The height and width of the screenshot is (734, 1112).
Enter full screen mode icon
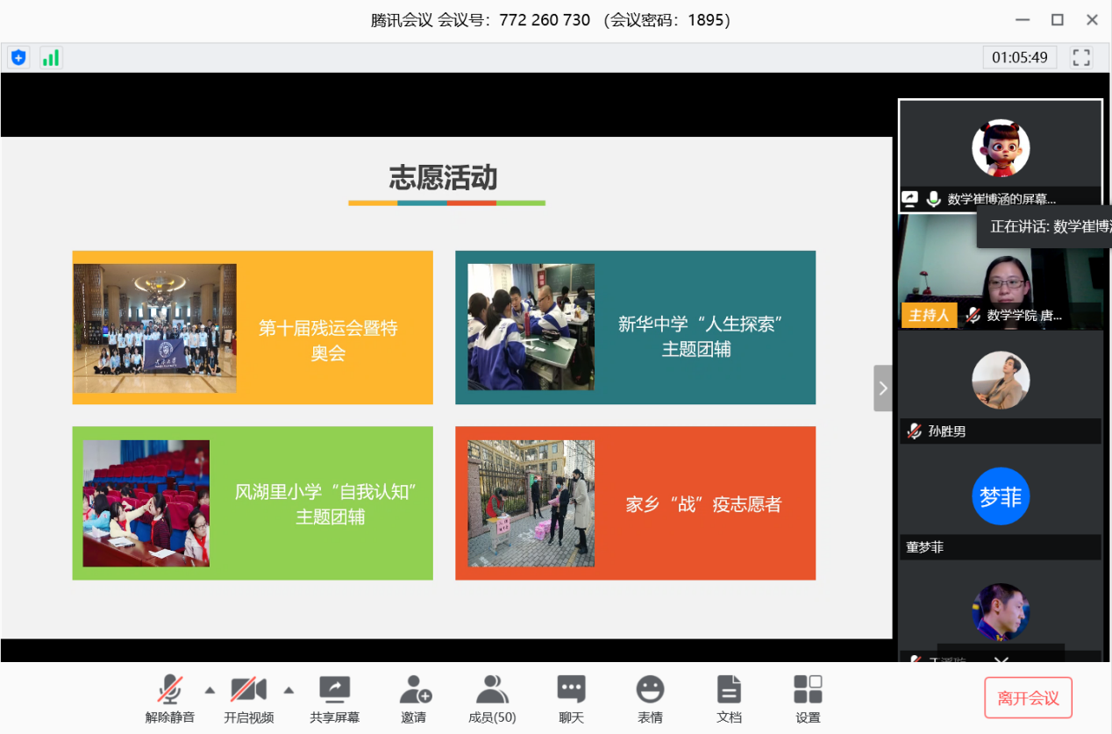click(x=1081, y=58)
